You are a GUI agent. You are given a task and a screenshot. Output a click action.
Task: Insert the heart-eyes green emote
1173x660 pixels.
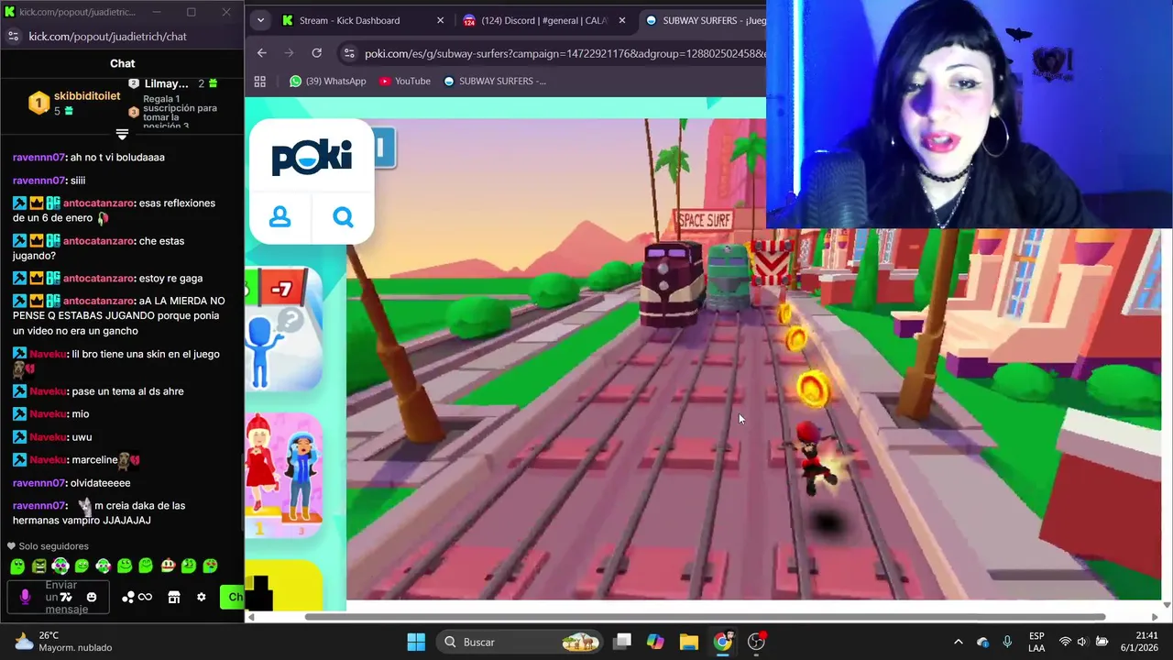click(x=210, y=566)
